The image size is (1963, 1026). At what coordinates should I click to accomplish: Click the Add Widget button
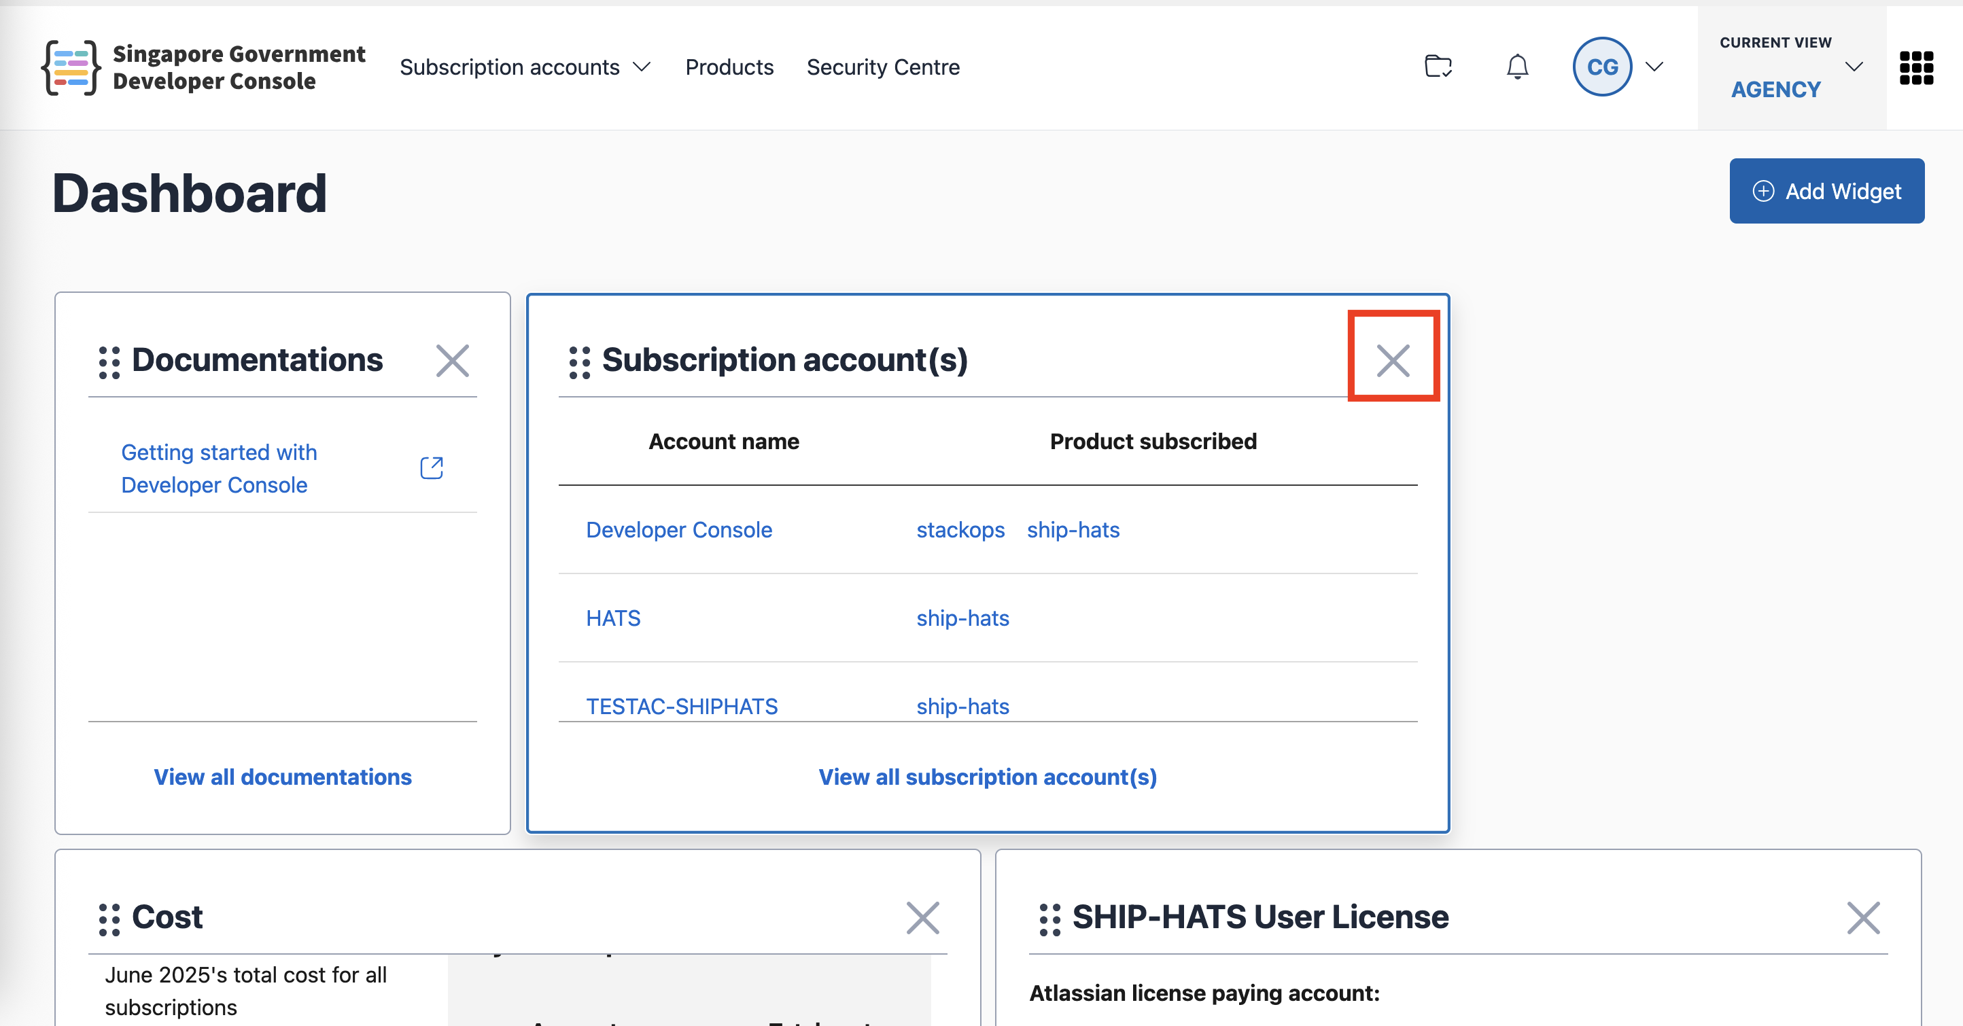tap(1826, 191)
